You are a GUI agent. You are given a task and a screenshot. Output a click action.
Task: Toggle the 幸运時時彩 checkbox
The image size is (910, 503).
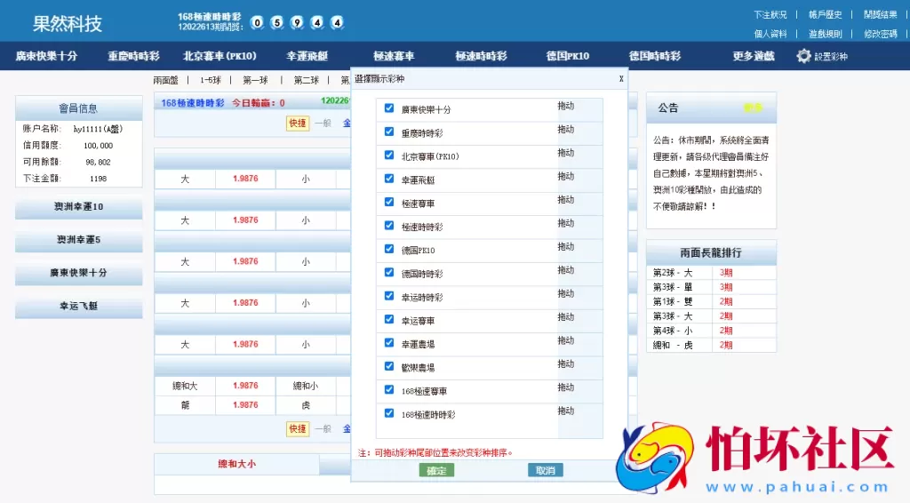pyautogui.click(x=389, y=296)
